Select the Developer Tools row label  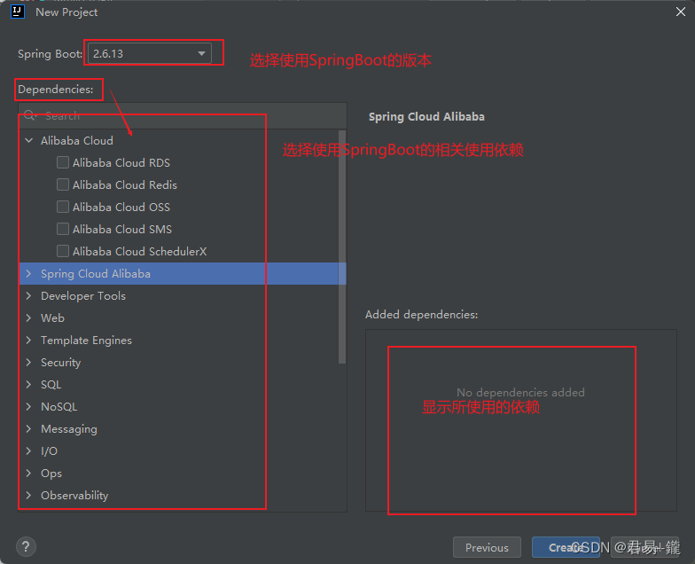point(83,296)
